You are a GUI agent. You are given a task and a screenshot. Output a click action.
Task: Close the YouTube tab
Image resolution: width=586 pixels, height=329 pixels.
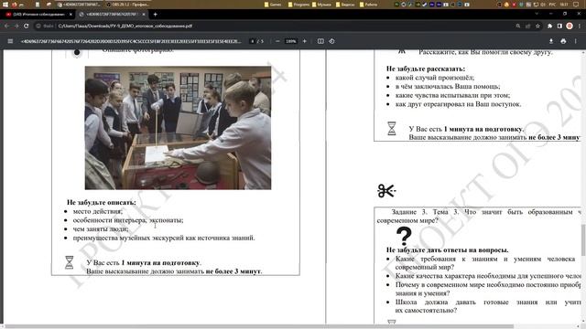click(x=71, y=15)
